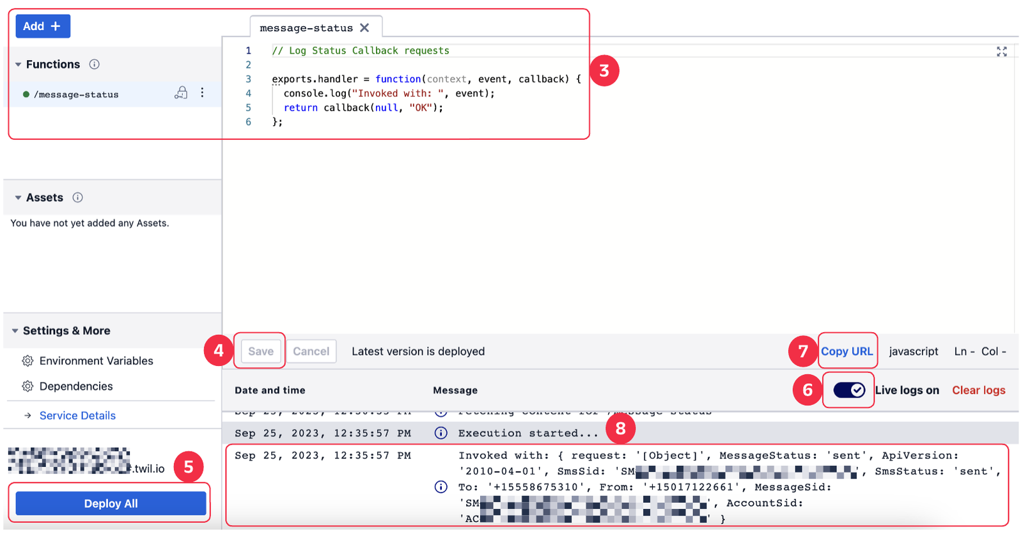Click the visibility lock icon for /message-status
This screenshot has height=534, width=1023.
(181, 93)
